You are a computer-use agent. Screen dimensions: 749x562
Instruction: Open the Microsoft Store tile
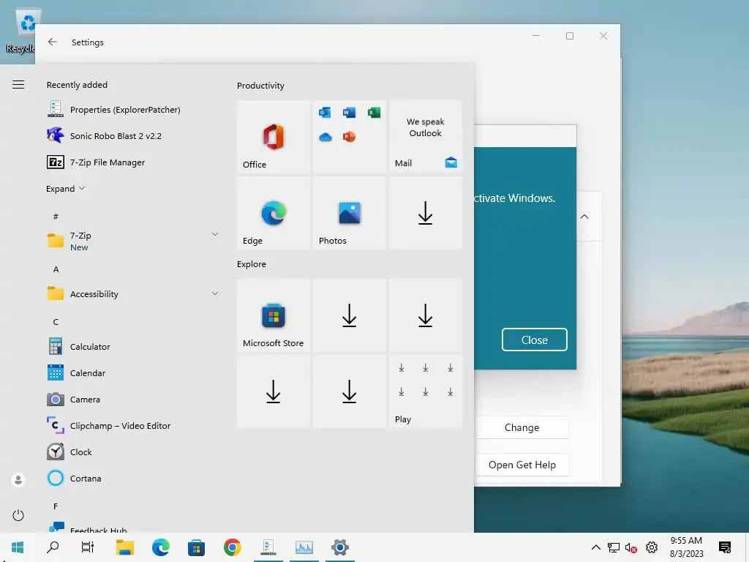point(274,315)
